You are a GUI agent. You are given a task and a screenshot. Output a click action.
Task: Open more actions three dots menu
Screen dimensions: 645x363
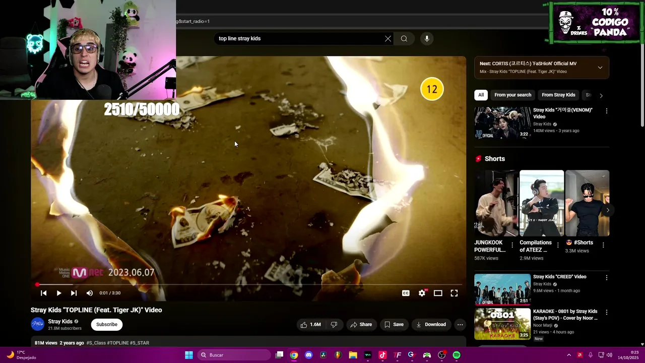pos(460,325)
